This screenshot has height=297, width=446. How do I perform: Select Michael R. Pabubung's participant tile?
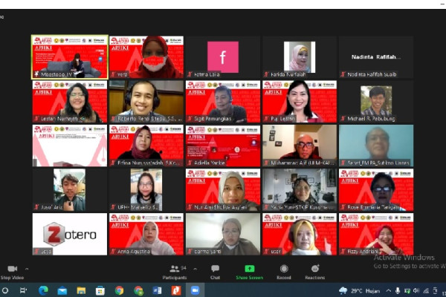(x=376, y=102)
